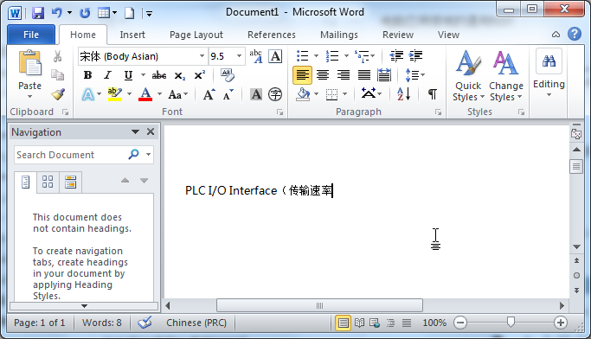Click Chinese (PRC) language indicator
Viewport: 591px width, 339px height.
pyautogui.click(x=196, y=323)
